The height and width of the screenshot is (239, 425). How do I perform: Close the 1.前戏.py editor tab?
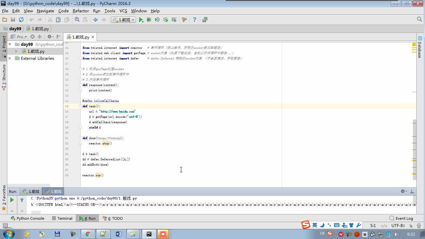coord(93,37)
